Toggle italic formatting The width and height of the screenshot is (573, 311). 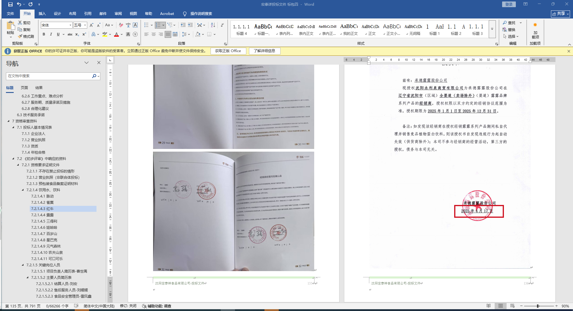click(51, 34)
